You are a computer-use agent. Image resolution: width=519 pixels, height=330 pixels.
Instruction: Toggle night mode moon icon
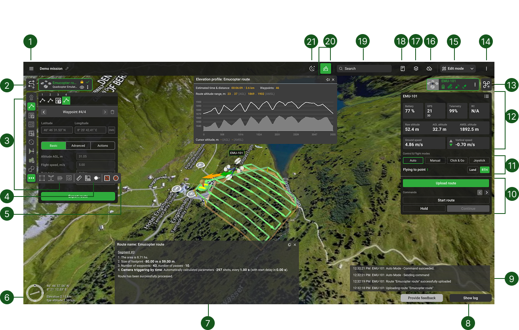[x=312, y=69]
